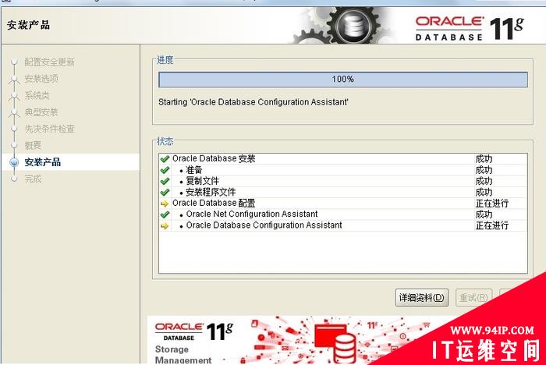Screen dimensions: 546x365
Task: Click the Starting 'Oracle Database Configuration Assistant' message
Action: click(x=253, y=102)
